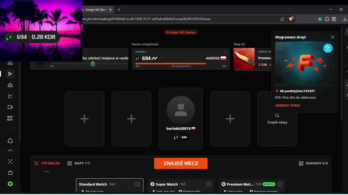Screen dimensions: 348x195
Task: Click the capture-frame sidebar icon
Action: (10, 161)
